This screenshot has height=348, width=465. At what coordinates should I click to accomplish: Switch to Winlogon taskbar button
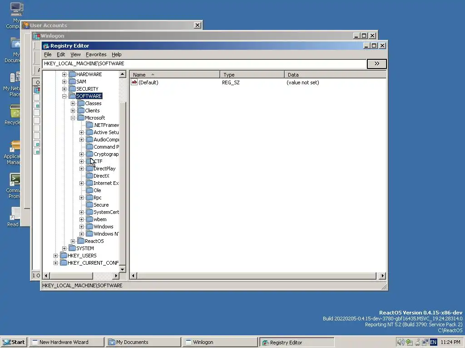(220, 342)
